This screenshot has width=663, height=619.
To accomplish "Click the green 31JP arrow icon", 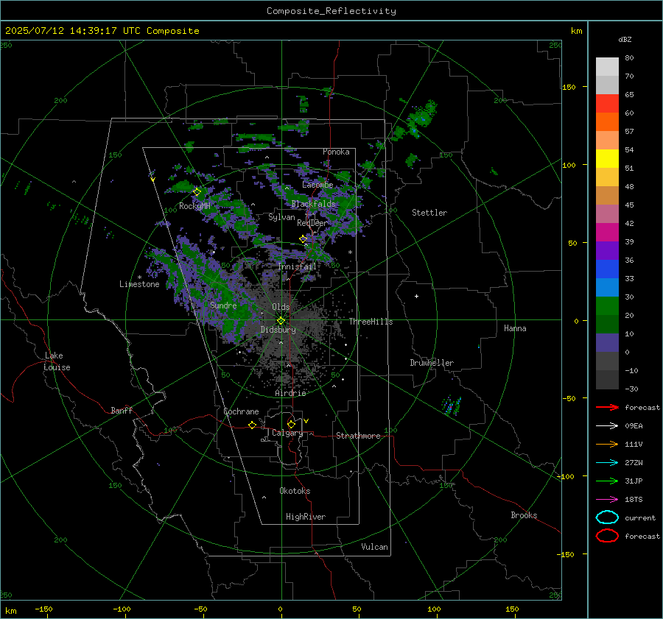I will coord(607,481).
